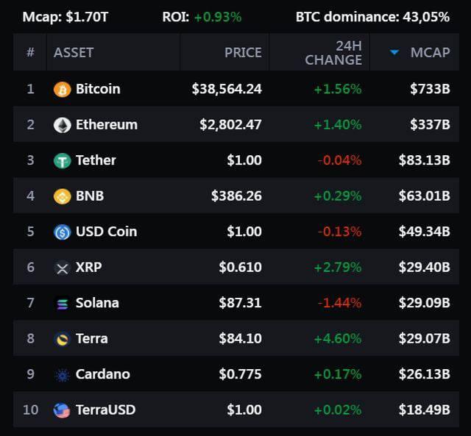Image resolution: width=471 pixels, height=436 pixels.
Task: Sort by 24H CHANGE column header
Action: pos(333,53)
